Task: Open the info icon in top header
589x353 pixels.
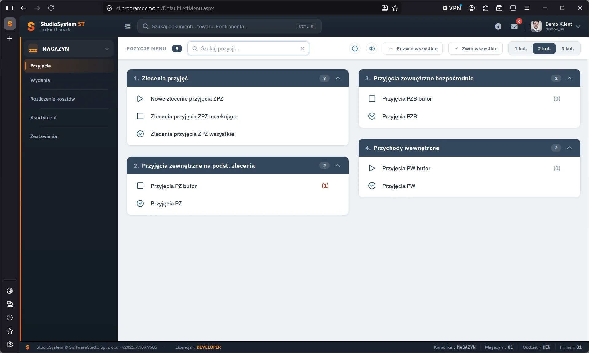Action: pos(498,26)
